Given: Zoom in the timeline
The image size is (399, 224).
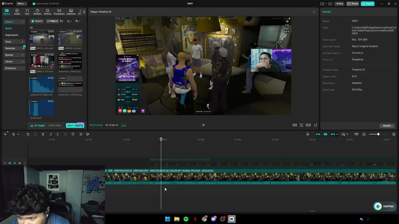Looking at the screenshot, I should 394,134.
